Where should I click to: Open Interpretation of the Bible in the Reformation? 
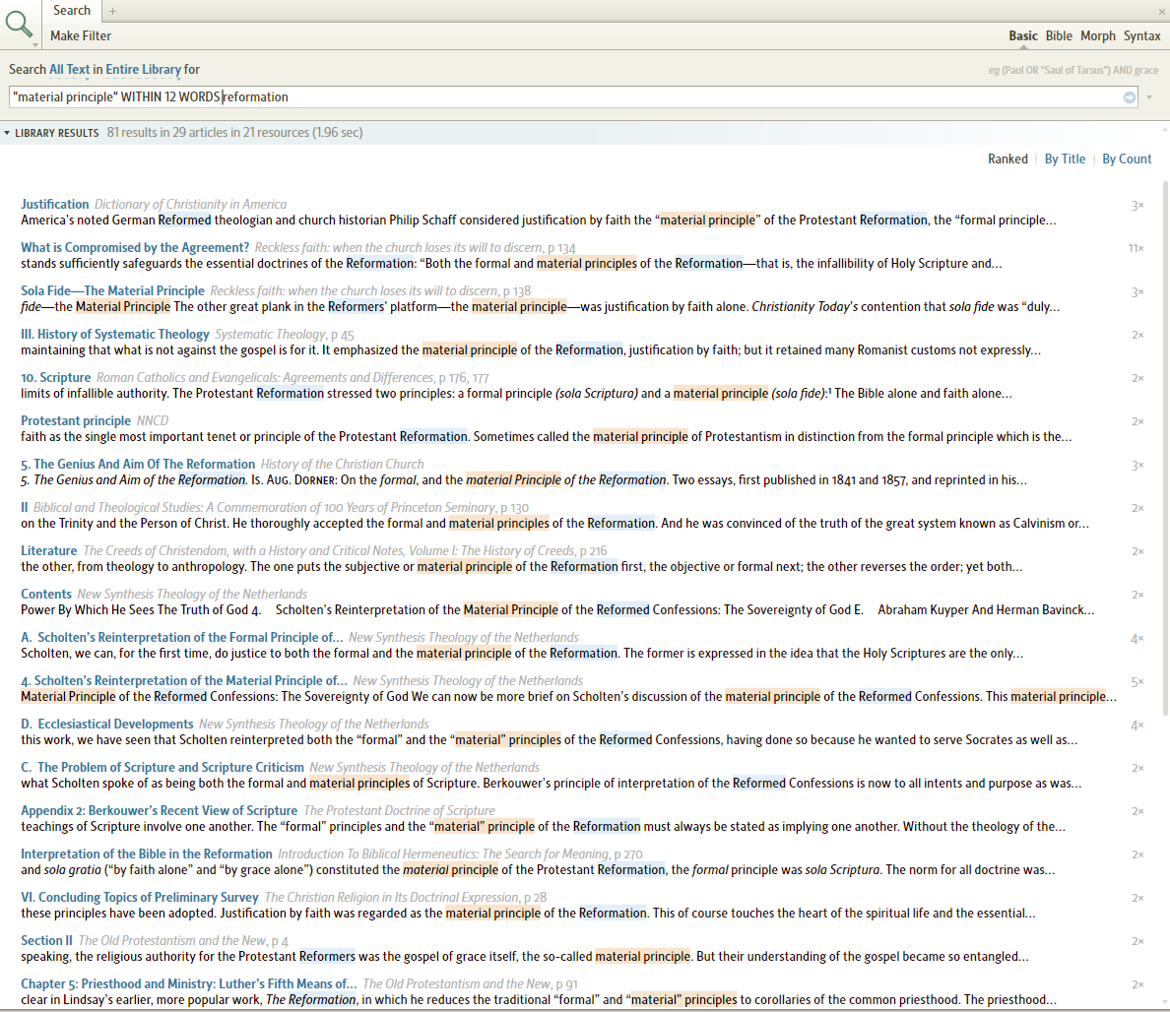(146, 854)
